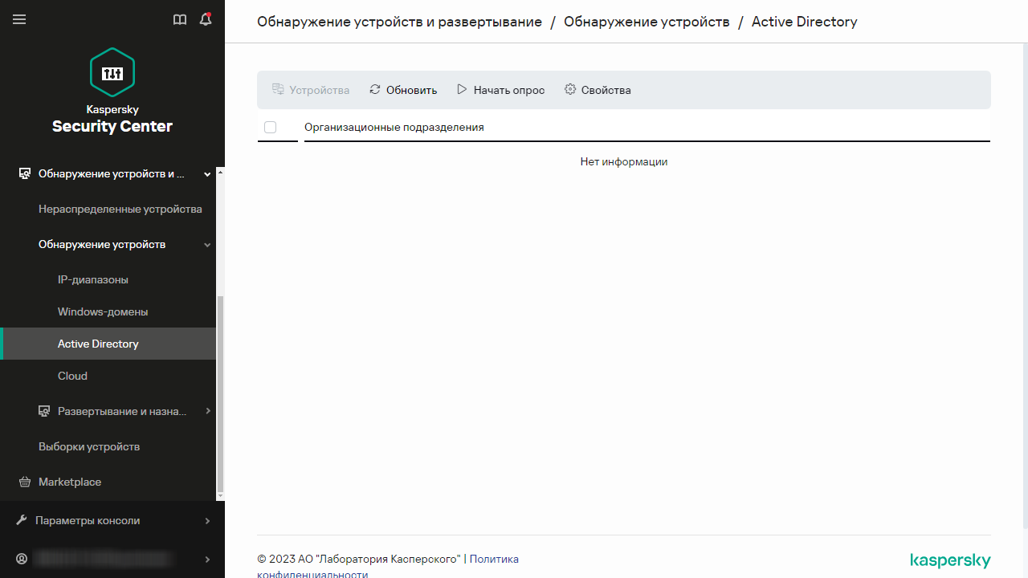The image size is (1028, 578).
Task: Open 'Выборки устройств'
Action: (x=89, y=446)
